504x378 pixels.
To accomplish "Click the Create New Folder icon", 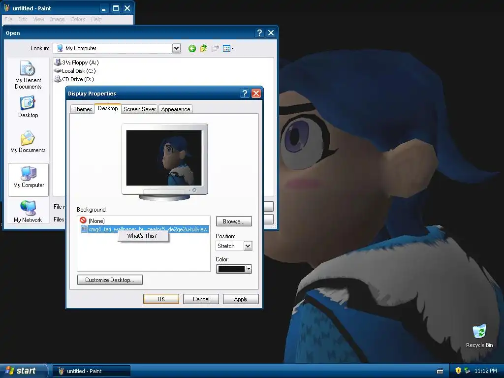I will click(x=215, y=49).
